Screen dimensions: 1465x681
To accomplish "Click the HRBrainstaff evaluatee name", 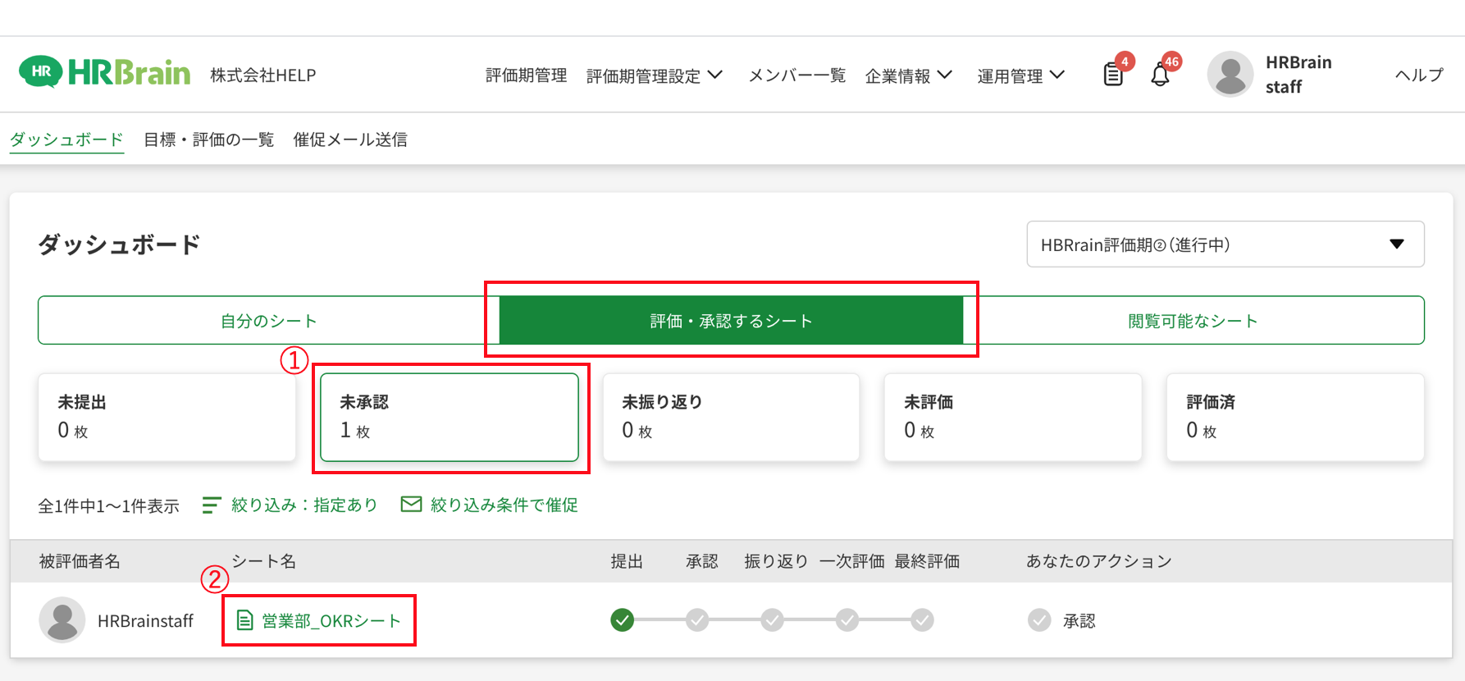I will [145, 621].
